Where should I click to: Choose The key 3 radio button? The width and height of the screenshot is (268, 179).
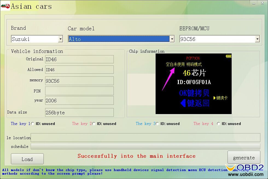[x=157, y=124]
